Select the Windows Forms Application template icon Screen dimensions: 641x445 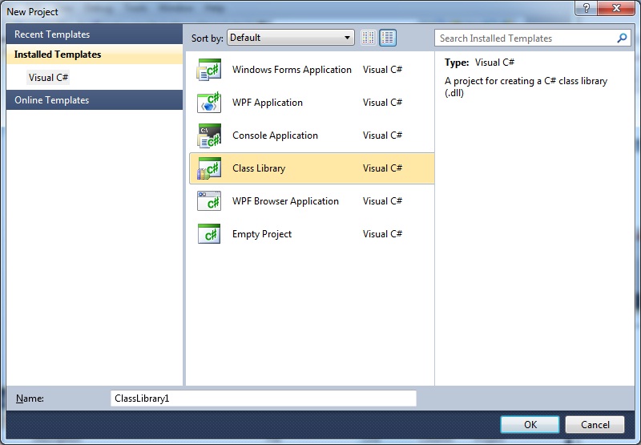pos(209,70)
